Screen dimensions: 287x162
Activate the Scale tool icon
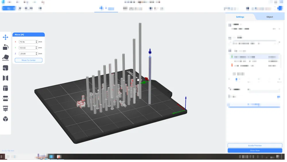pyautogui.click(x=5, y=68)
